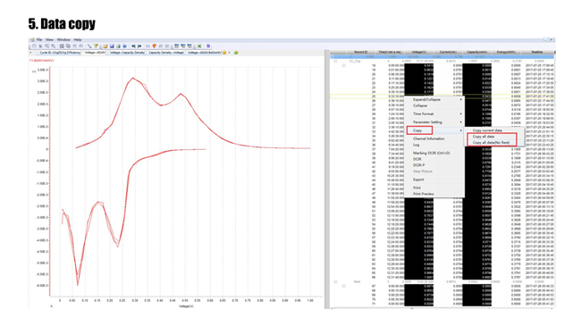Switch to Voltage--Capacity Density tab
The image size is (581, 326).
pyautogui.click(x=128, y=53)
